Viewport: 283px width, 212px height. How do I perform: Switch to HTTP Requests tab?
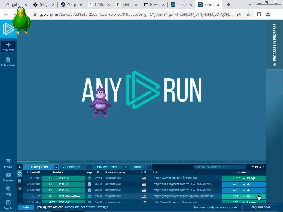[41, 167]
